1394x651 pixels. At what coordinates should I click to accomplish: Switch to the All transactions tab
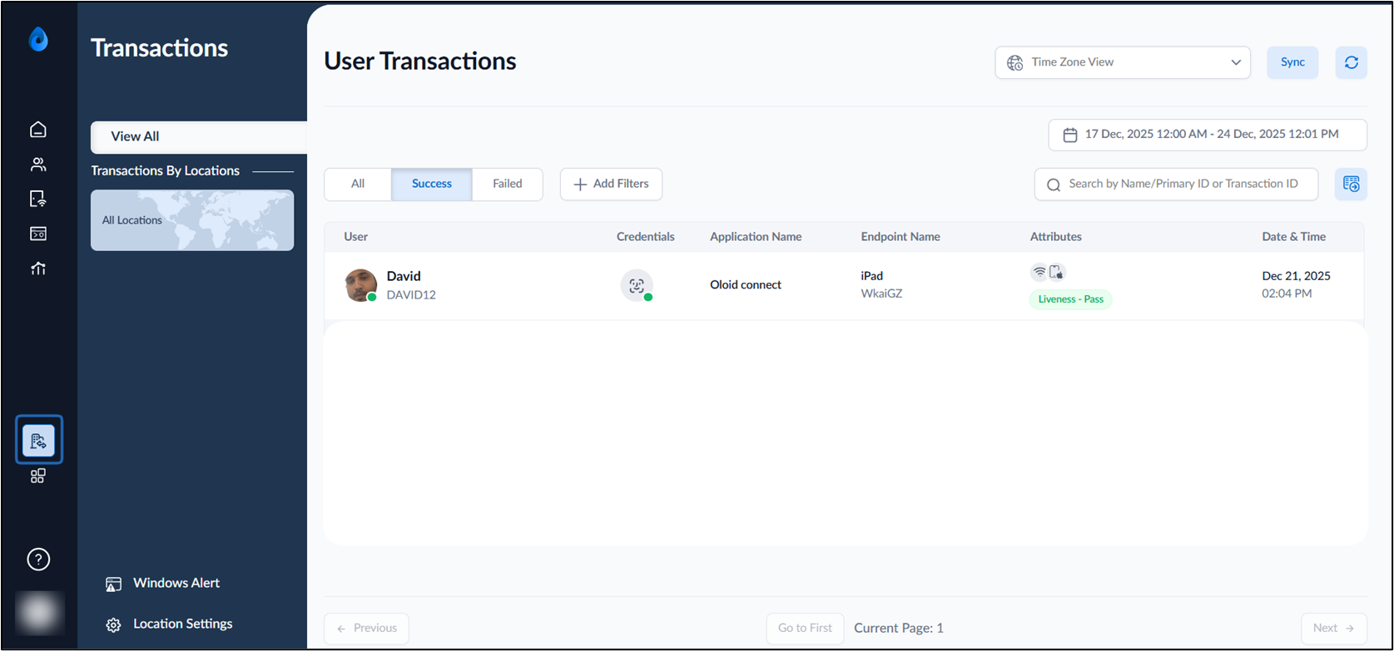(x=358, y=184)
